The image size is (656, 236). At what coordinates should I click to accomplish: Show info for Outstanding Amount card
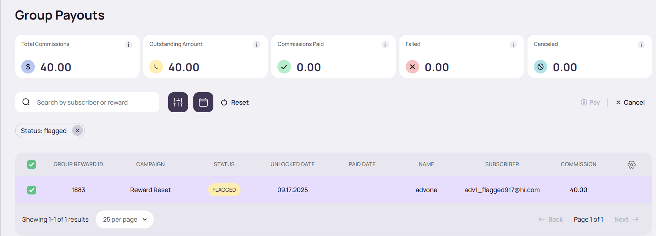[257, 45]
